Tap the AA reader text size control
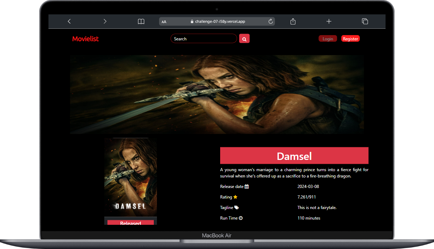This screenshot has width=434, height=249. pos(164,22)
